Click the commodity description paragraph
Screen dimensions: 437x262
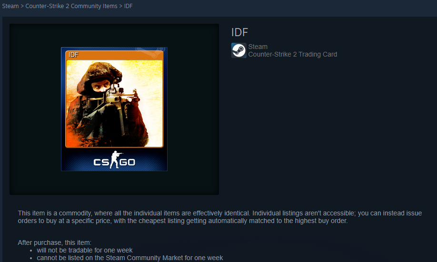click(x=219, y=217)
